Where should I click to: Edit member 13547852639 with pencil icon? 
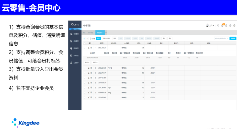89,83
